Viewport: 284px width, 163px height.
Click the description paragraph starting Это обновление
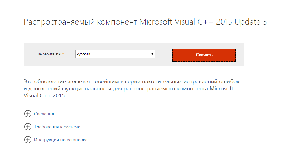point(131,89)
